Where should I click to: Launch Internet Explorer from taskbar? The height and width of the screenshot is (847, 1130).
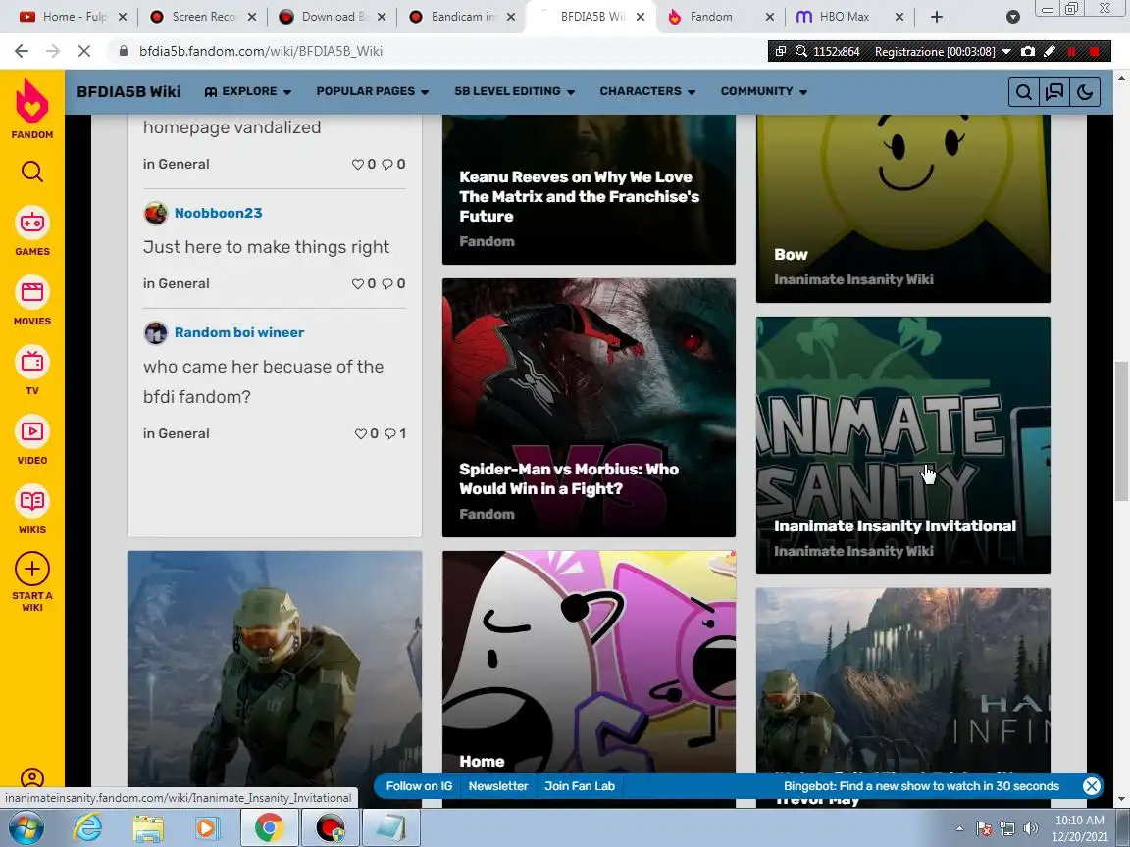[88, 827]
